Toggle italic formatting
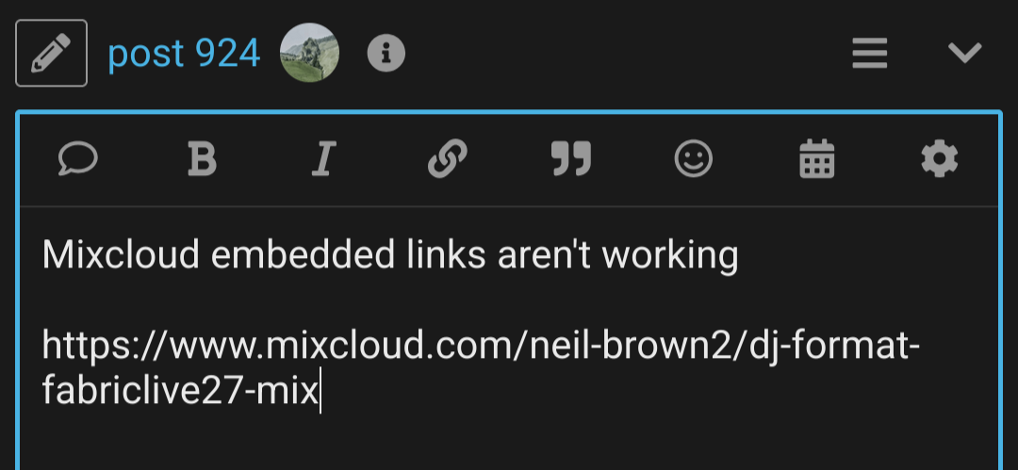The image size is (1018, 470). (x=324, y=160)
